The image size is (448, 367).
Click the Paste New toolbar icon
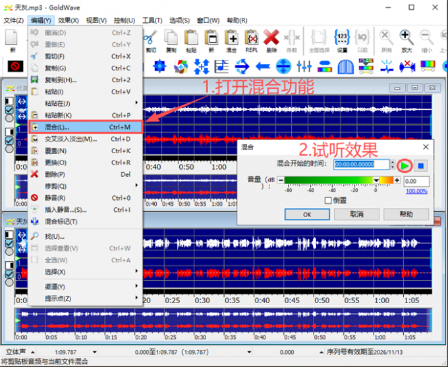click(211, 40)
